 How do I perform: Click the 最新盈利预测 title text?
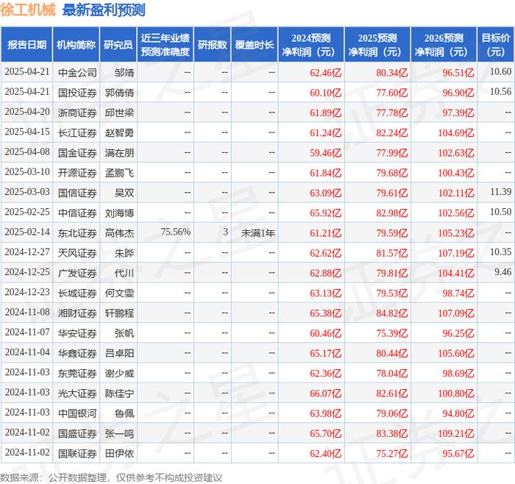[x=104, y=10]
